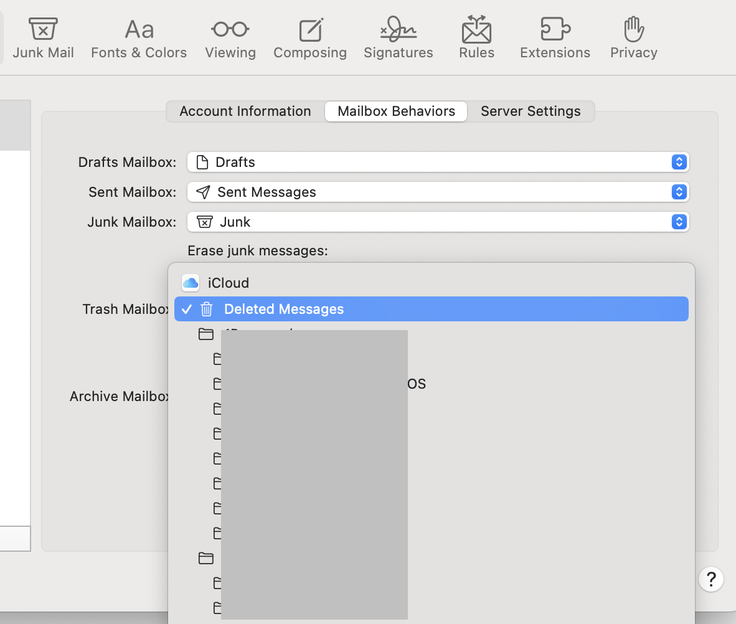Image resolution: width=736 pixels, height=624 pixels.
Task: Open the Rules preferences pane
Action: [476, 39]
